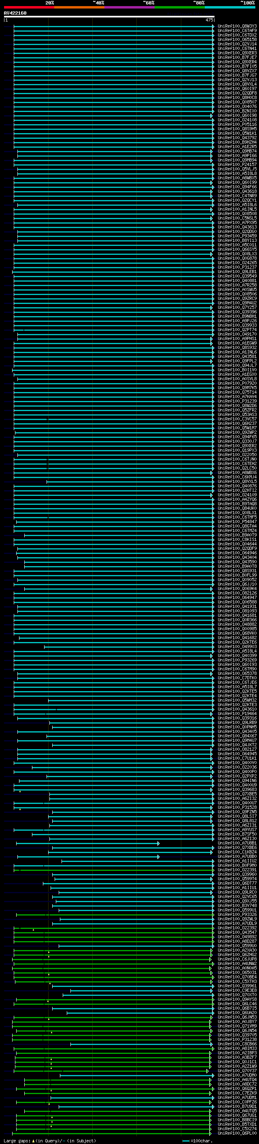Select the AV422160 query label
Screen dimensions: 259x1144
pyautogui.click(x=15, y=13)
